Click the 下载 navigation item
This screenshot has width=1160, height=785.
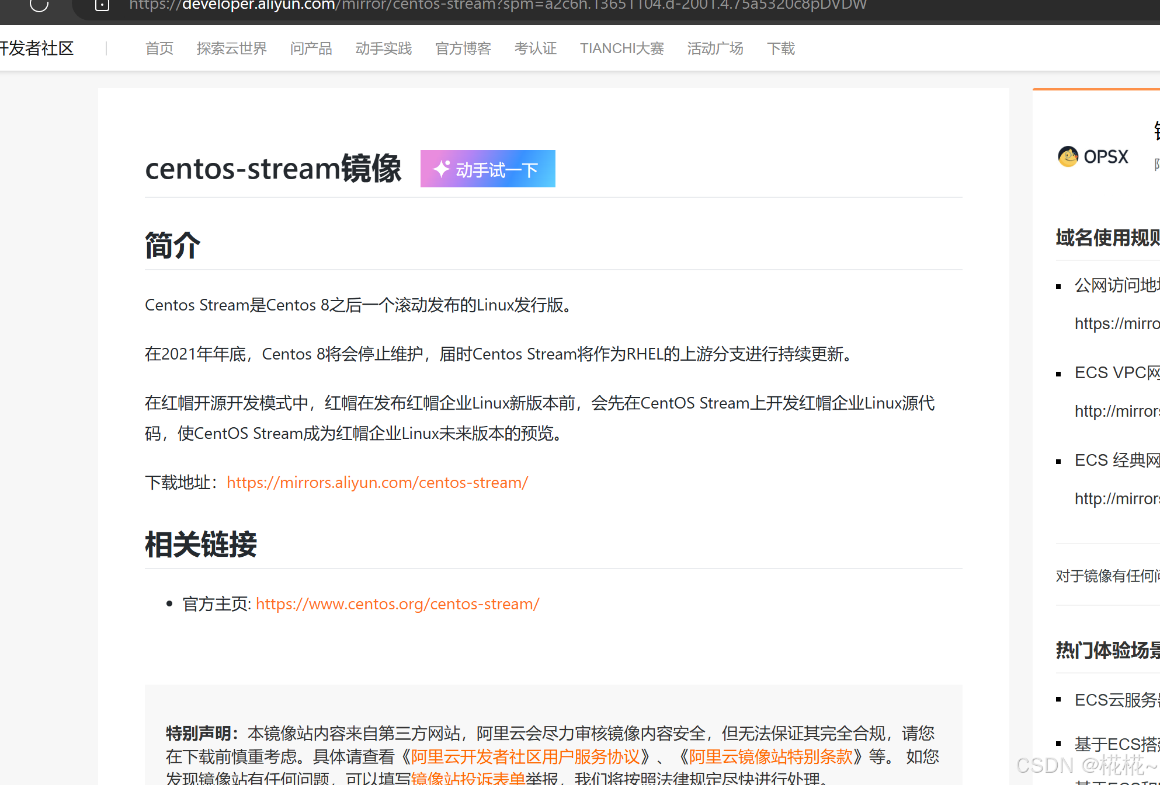pyautogui.click(x=780, y=48)
